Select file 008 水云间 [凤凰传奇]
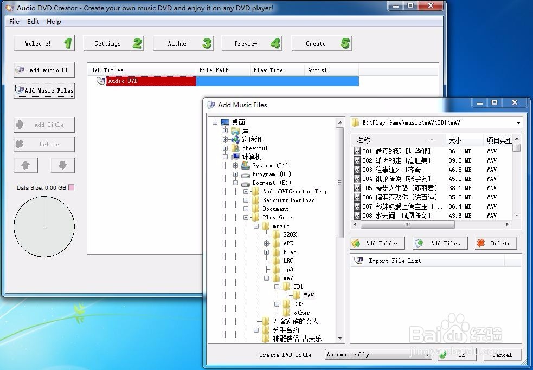This screenshot has width=533, height=370. [396, 216]
